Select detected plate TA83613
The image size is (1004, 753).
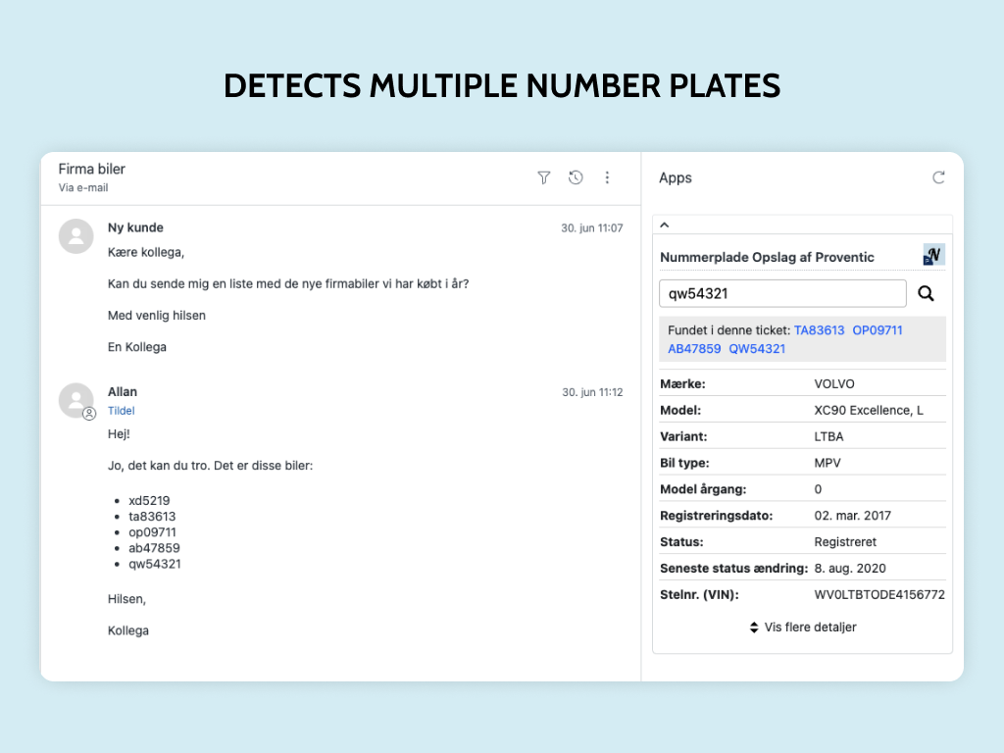coord(819,330)
